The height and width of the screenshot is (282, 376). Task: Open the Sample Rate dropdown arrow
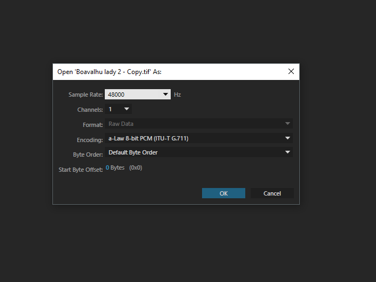165,95
